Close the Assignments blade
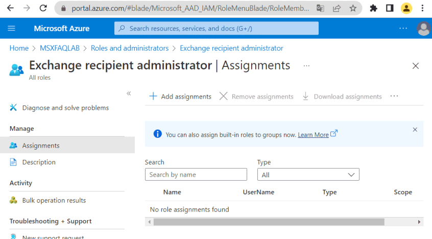The width and height of the screenshot is (432, 239). pos(416,66)
